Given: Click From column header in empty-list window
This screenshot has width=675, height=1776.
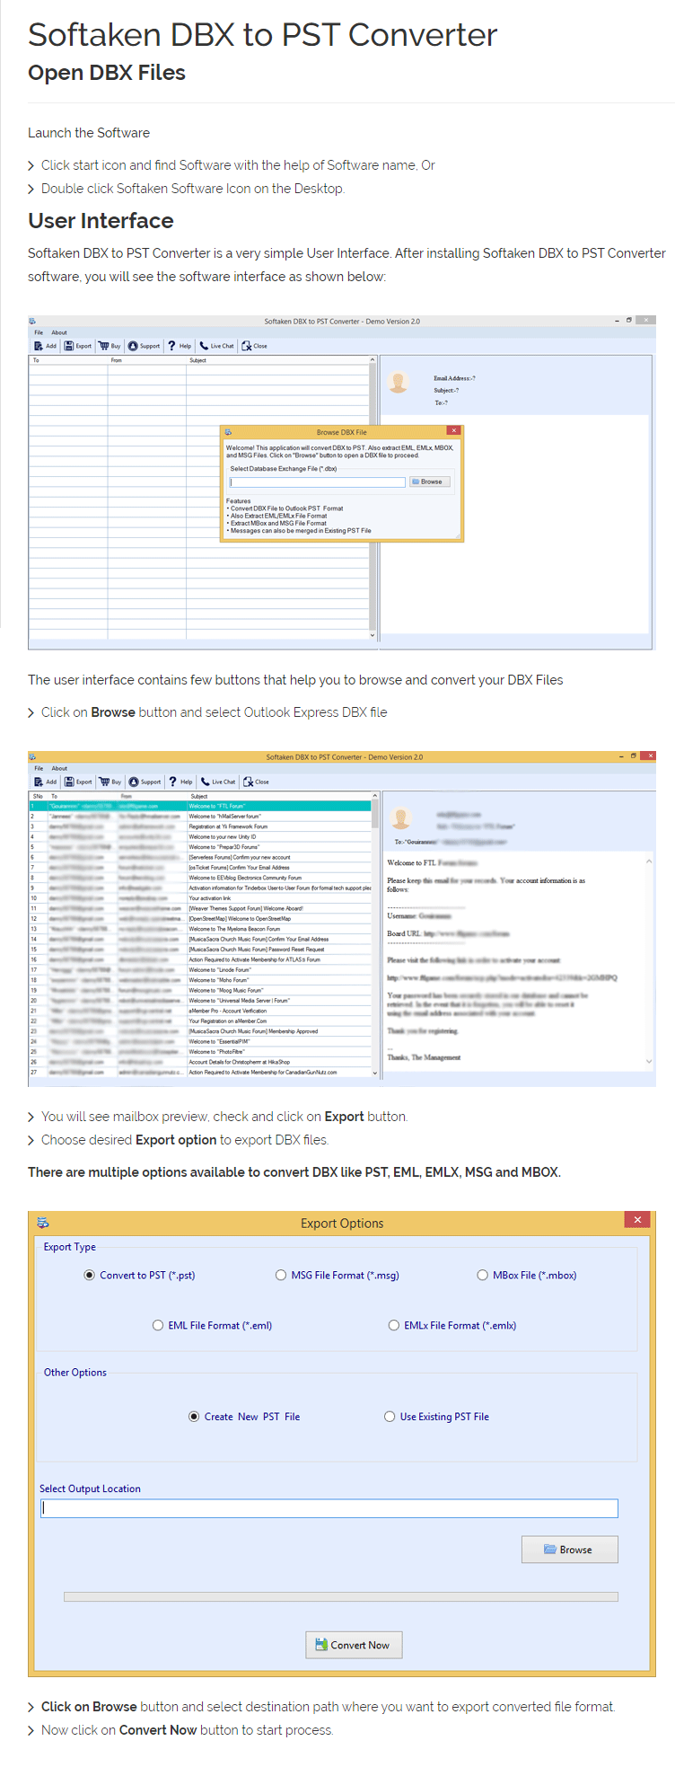Looking at the screenshot, I should [x=146, y=360].
